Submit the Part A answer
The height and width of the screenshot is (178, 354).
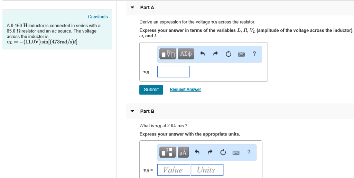(151, 90)
